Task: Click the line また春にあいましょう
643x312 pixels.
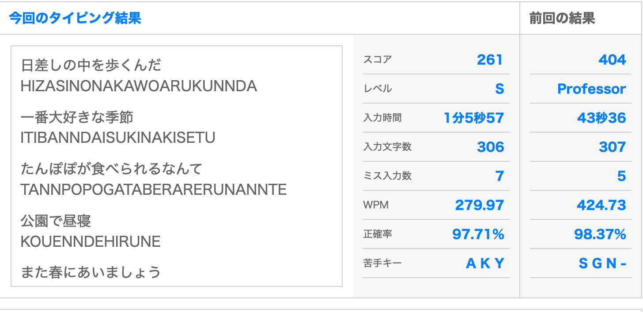Action: [91, 272]
